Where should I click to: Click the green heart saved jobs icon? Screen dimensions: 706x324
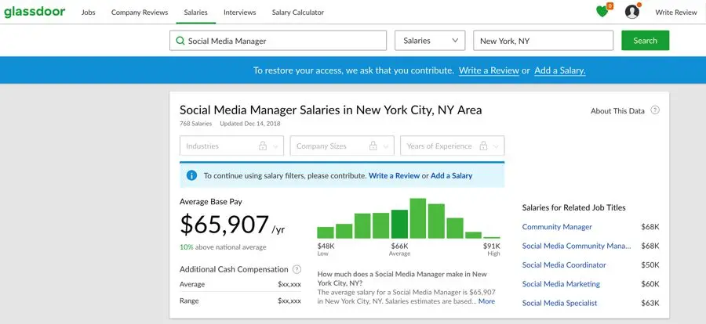[602, 12]
